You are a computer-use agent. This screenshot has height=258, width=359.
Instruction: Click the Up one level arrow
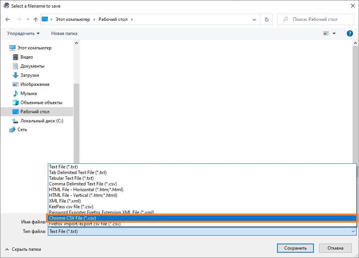(35, 19)
